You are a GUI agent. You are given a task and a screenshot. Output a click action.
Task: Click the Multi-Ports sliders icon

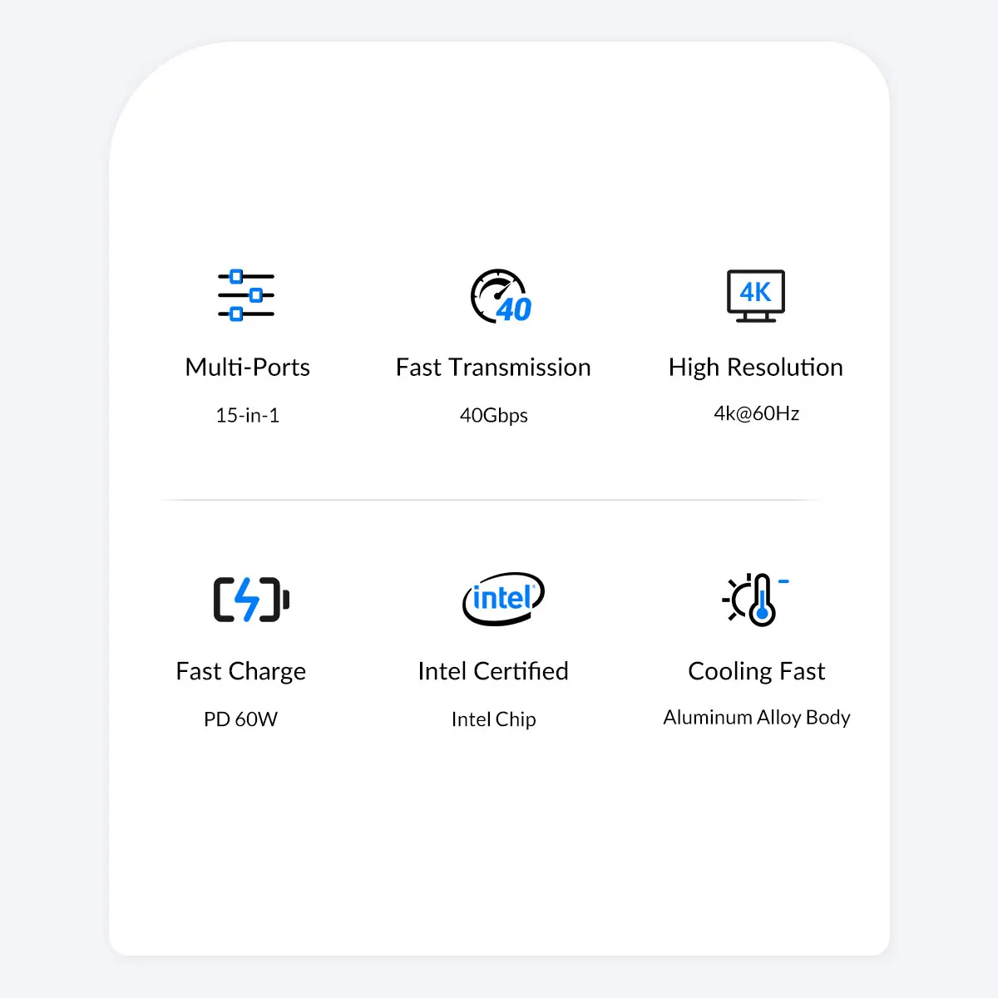coord(246,295)
